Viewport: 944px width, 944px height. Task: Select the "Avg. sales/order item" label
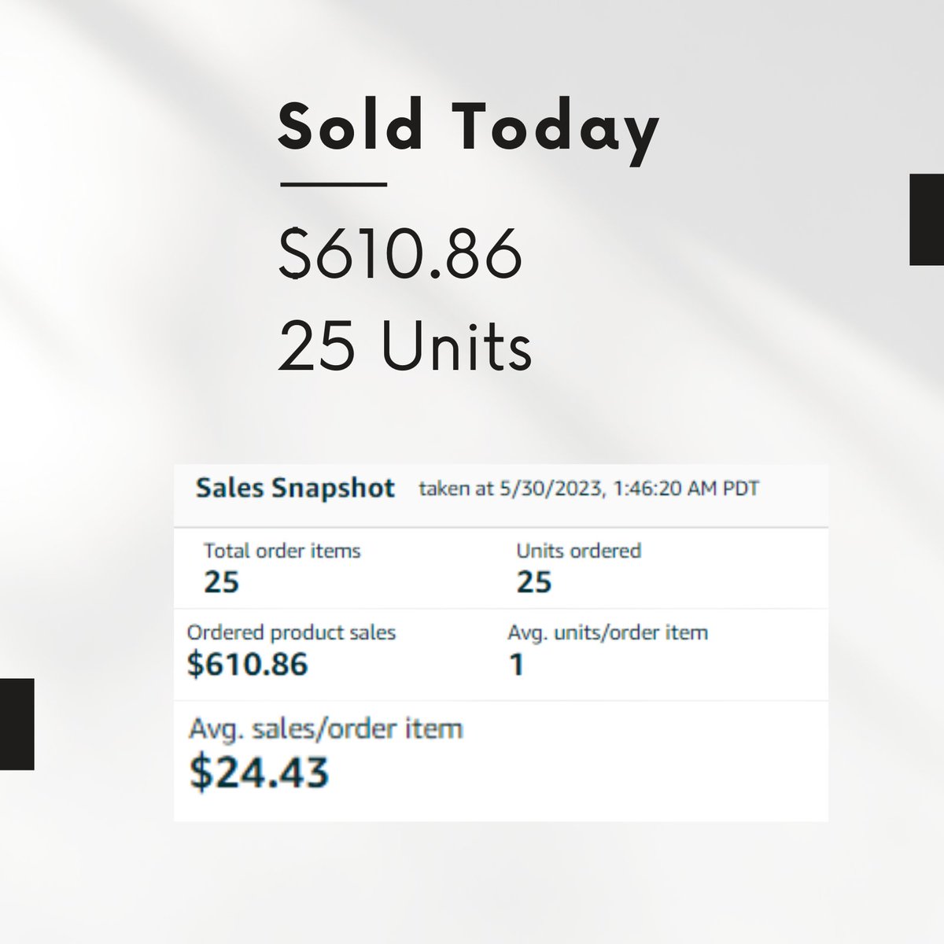tap(326, 729)
